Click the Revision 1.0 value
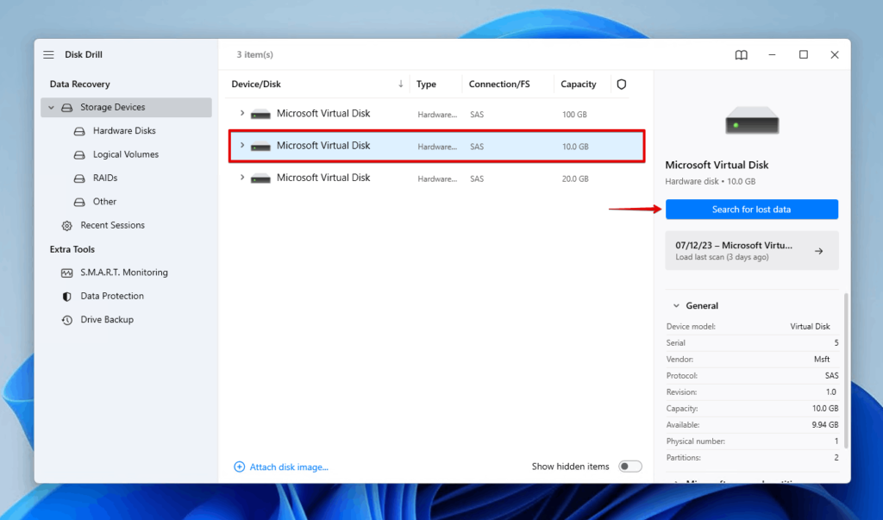 coord(831,392)
